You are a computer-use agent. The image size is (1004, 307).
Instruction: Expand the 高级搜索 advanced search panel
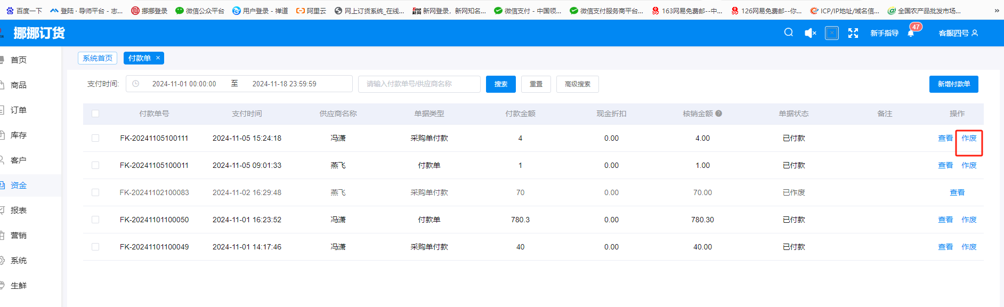577,84
